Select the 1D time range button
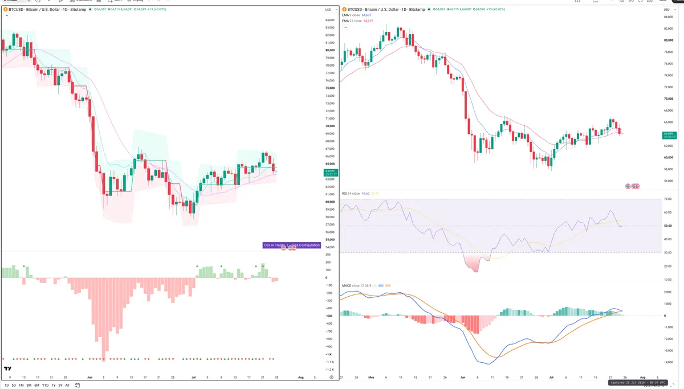 click(x=6, y=386)
